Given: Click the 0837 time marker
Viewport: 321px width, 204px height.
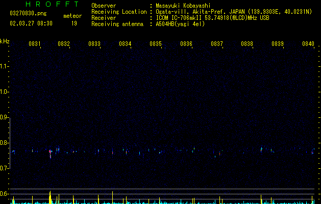Looking at the screenshot, I should click(x=217, y=44).
